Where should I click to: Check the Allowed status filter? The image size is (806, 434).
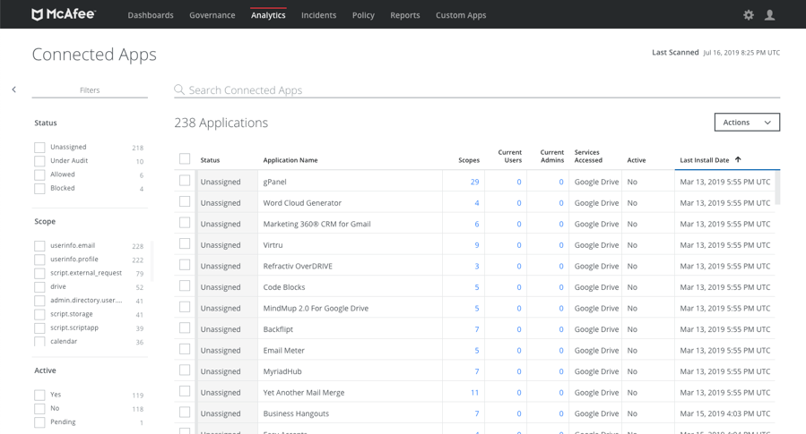(39, 174)
